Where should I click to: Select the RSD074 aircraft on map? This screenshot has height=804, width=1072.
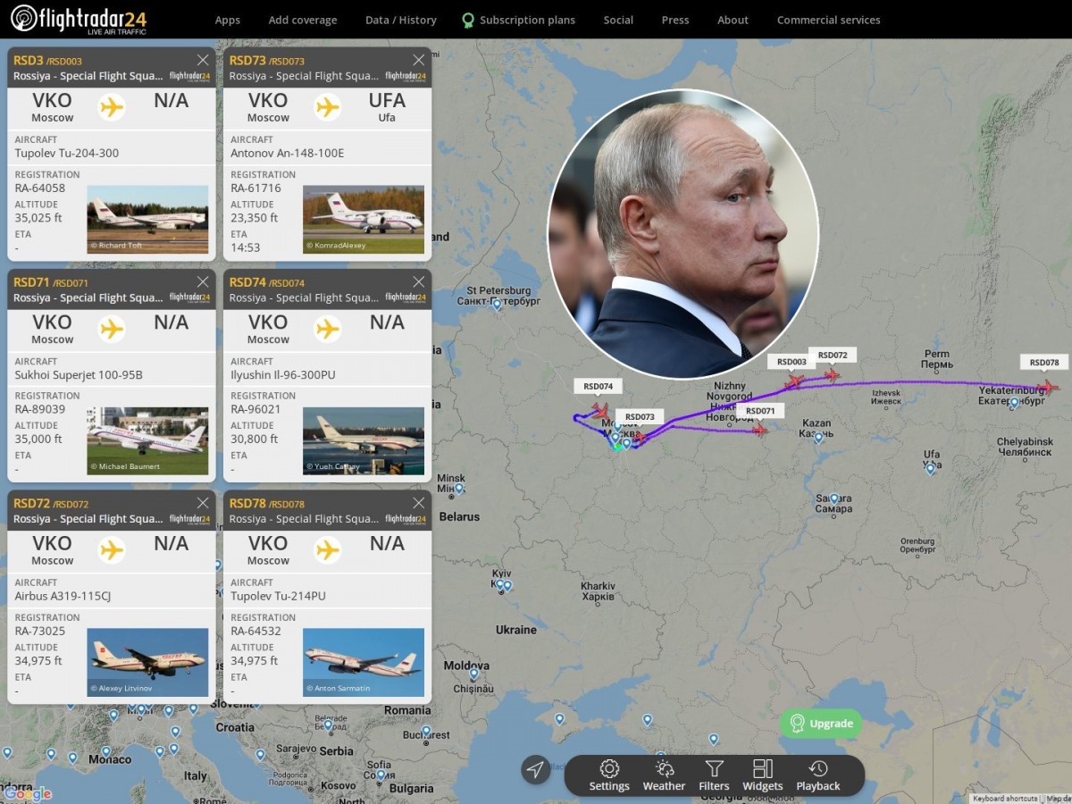click(600, 410)
